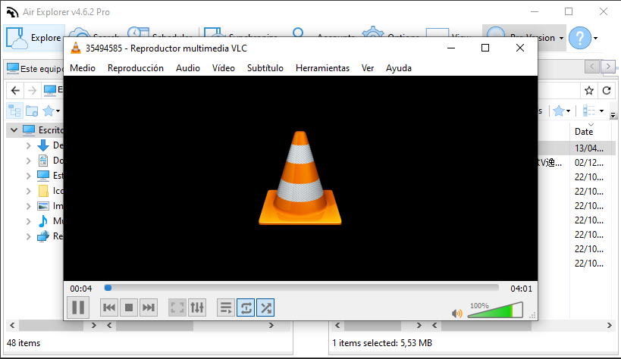The height and width of the screenshot is (359, 621).
Task: Open the Medio menu in VLC
Action: (x=83, y=68)
